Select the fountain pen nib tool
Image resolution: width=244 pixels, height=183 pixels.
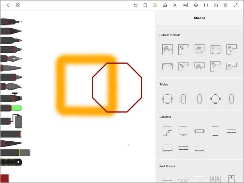(x=11, y=59)
